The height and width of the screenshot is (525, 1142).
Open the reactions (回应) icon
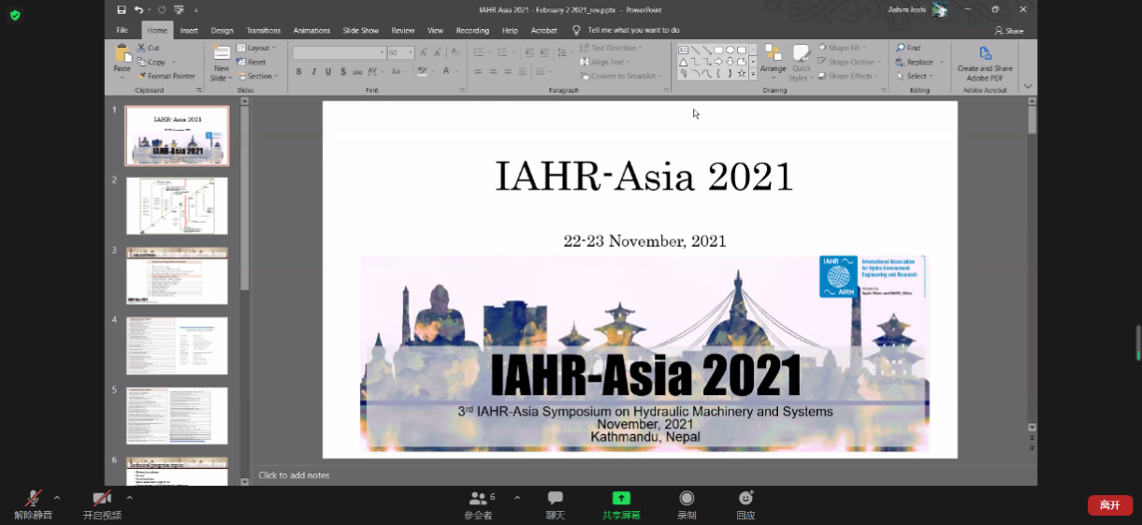(745, 499)
